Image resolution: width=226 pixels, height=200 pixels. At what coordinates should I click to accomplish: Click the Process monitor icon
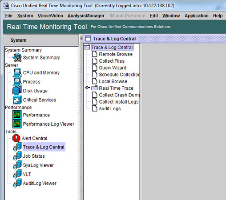click(x=17, y=82)
